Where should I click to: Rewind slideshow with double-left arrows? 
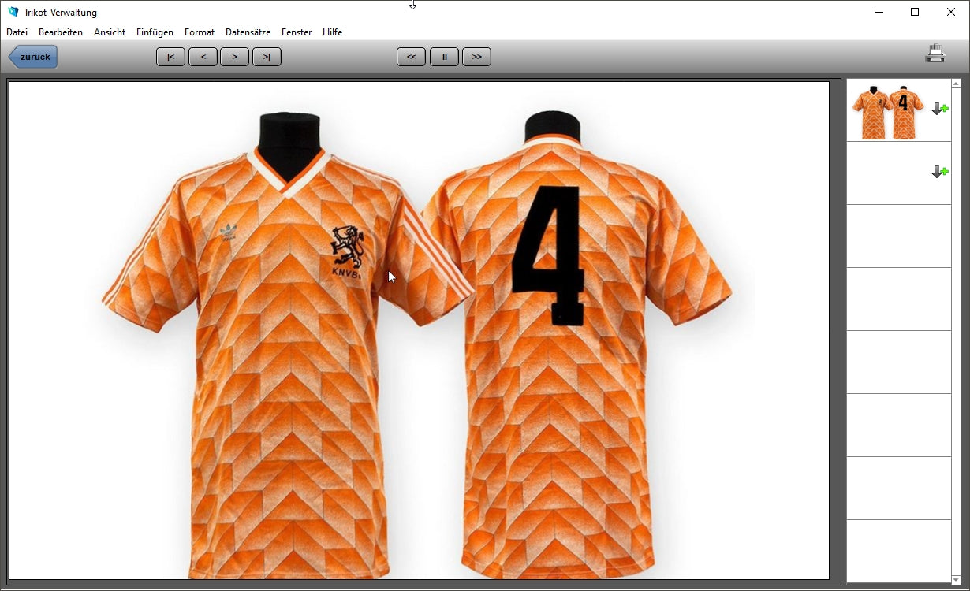pyautogui.click(x=411, y=57)
